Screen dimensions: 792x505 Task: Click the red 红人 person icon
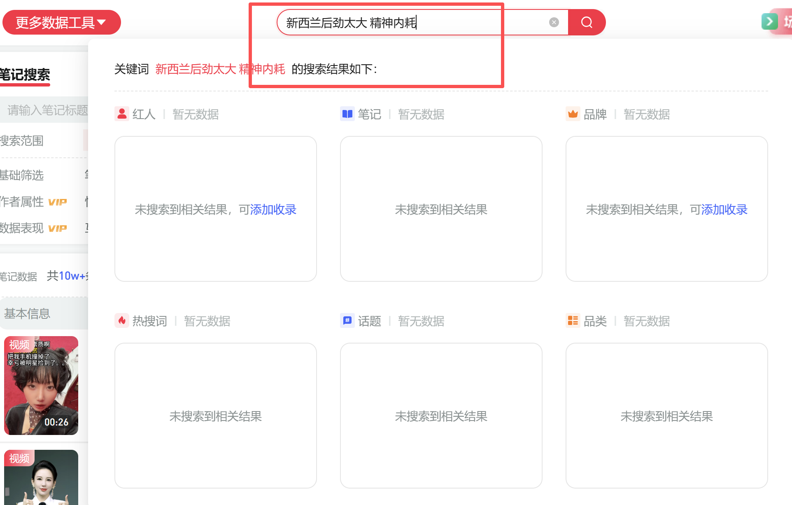point(122,114)
